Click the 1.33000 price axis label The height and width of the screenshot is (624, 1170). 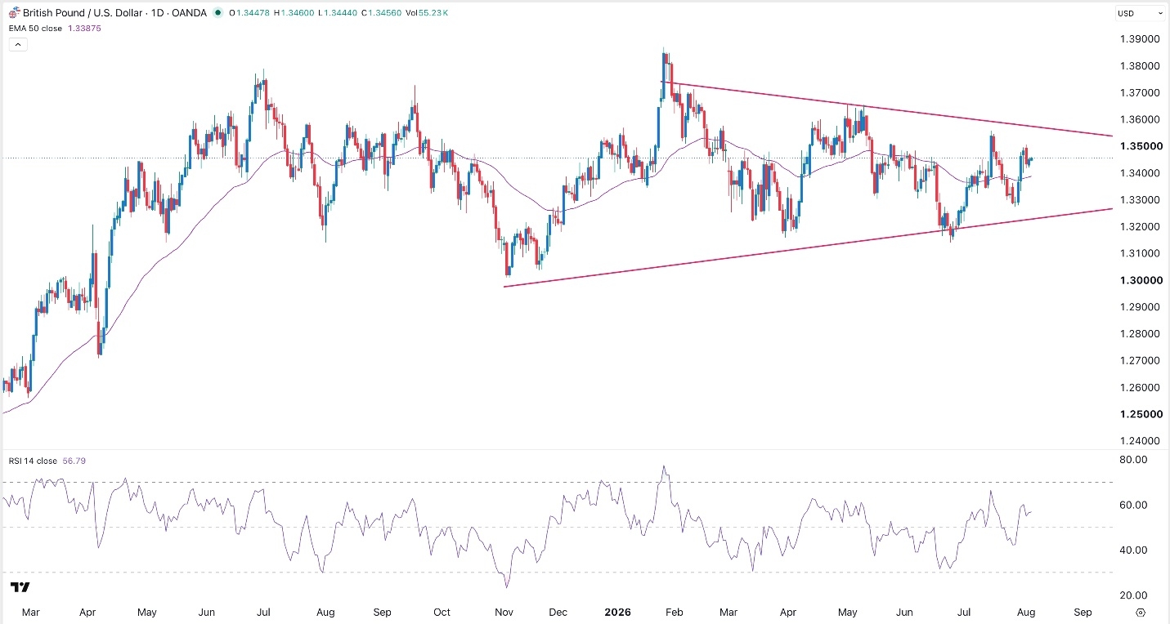pyautogui.click(x=1141, y=200)
